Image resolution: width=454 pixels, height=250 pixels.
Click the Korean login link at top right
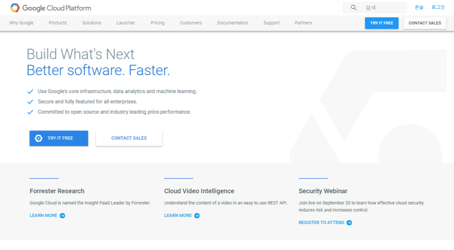438,7
